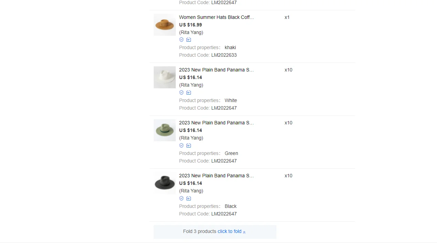Viewport: 437px width, 245px height.
Task: Click the shield icon for the Green hat
Action: [x=182, y=146]
